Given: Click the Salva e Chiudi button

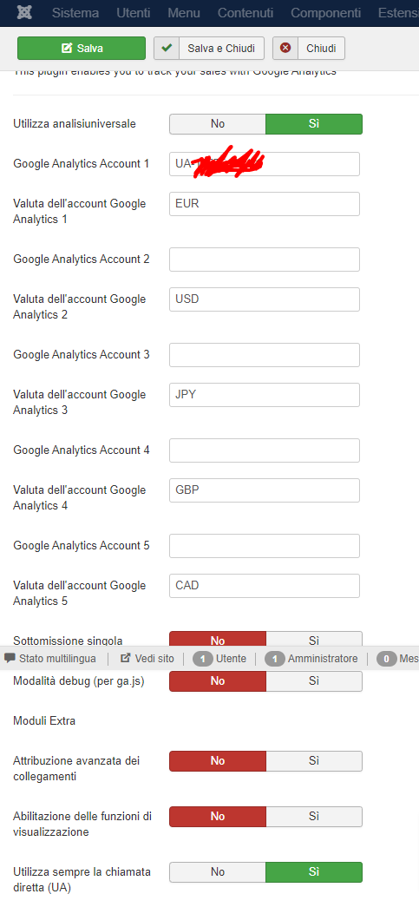Looking at the screenshot, I should click(x=209, y=48).
